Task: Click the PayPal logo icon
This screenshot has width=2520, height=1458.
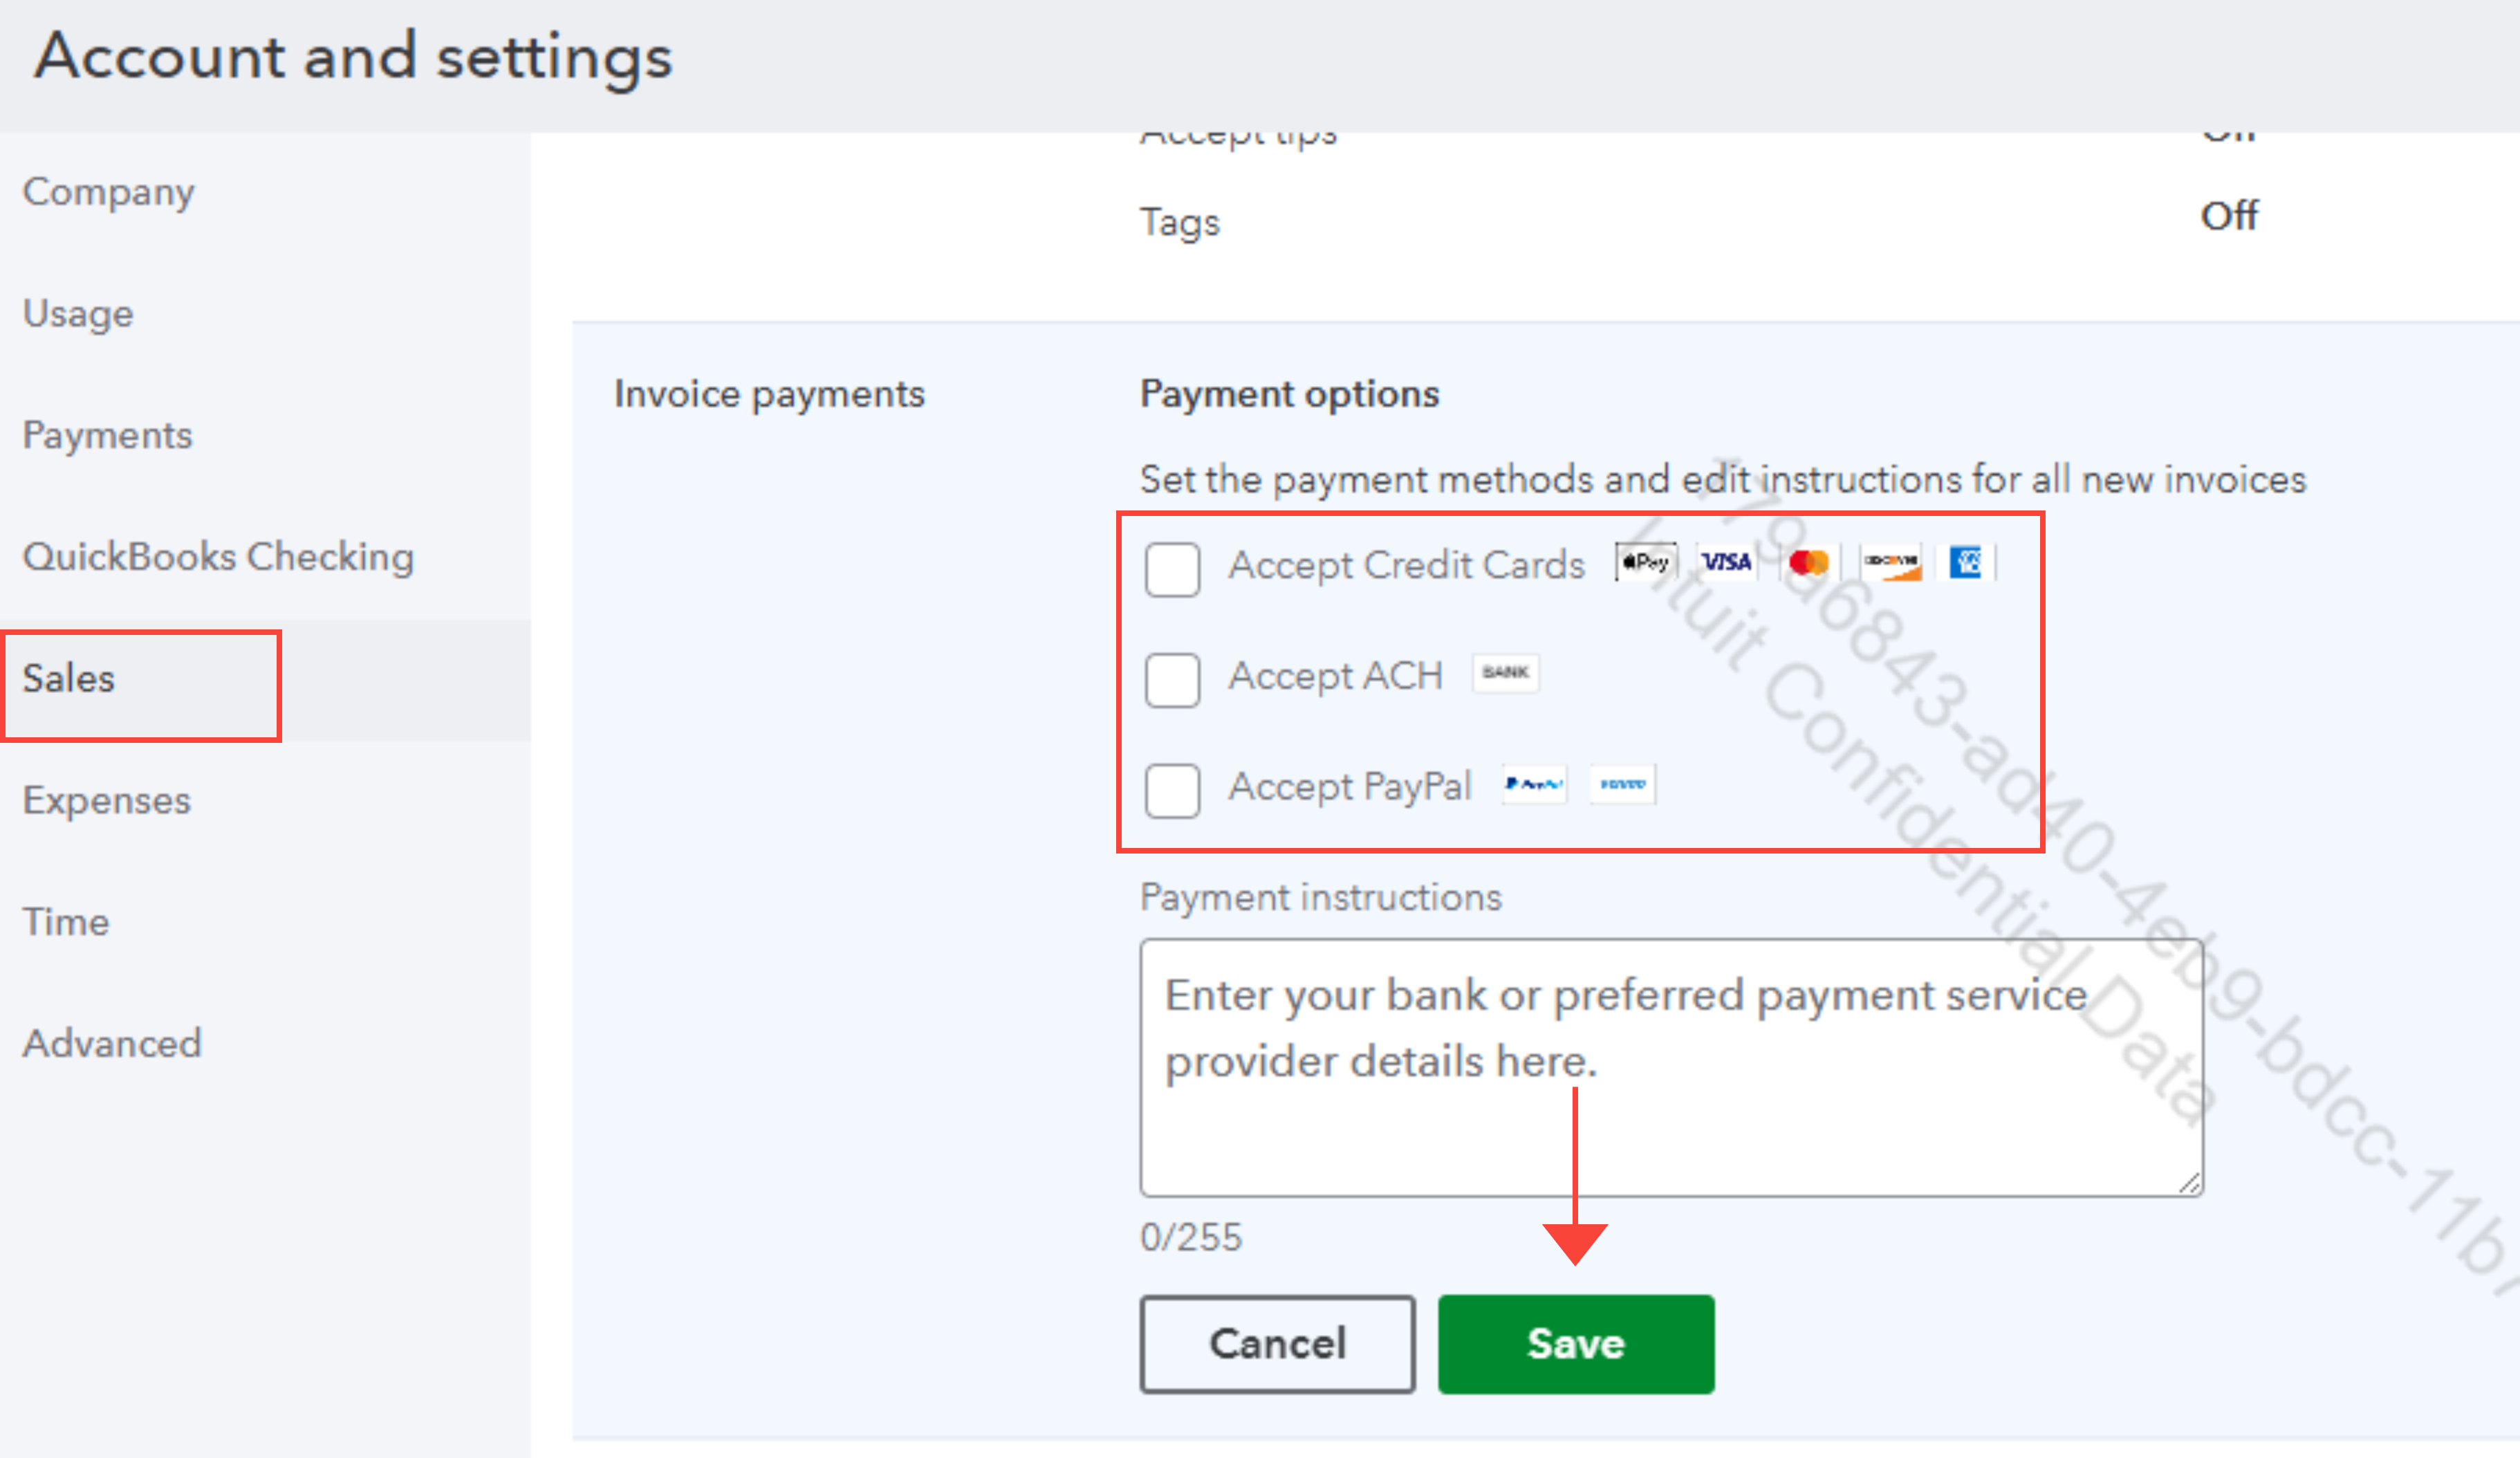Action: (x=1535, y=784)
